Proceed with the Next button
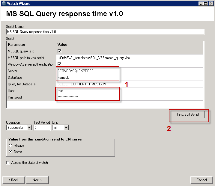215x186 pixels. [37, 180]
